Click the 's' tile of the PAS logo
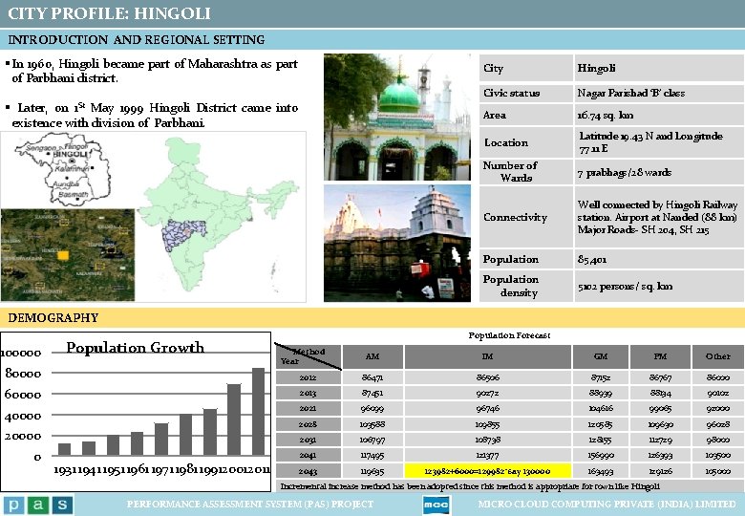Viewport: 745px width, 516px height. [x=62, y=505]
